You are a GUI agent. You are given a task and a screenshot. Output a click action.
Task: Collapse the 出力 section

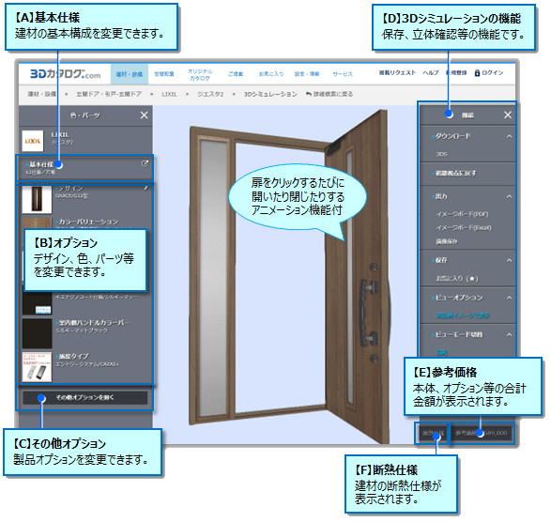(x=509, y=196)
